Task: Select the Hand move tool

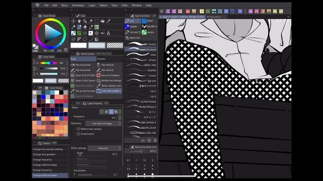Action: [79, 21]
